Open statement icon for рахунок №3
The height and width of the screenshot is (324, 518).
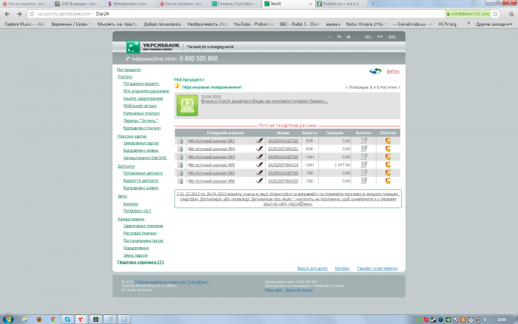(364, 157)
